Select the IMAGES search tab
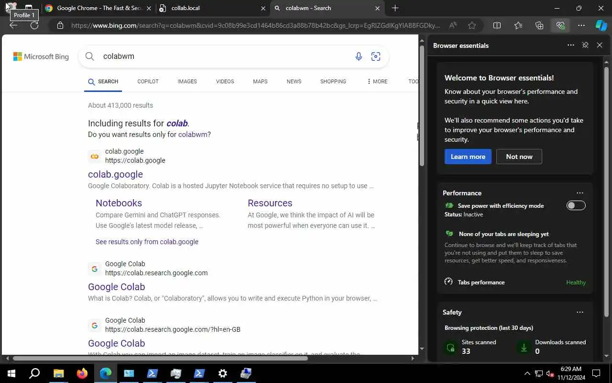 click(187, 81)
